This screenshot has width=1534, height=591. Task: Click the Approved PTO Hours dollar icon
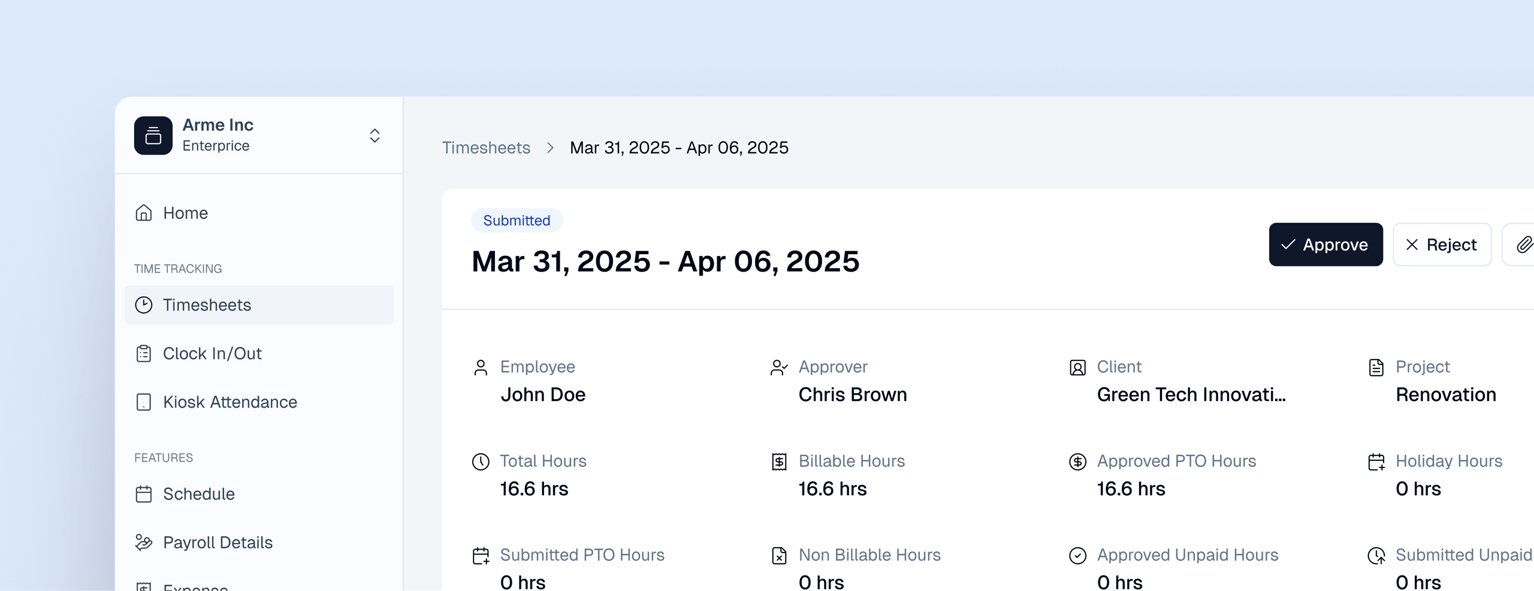pos(1077,462)
